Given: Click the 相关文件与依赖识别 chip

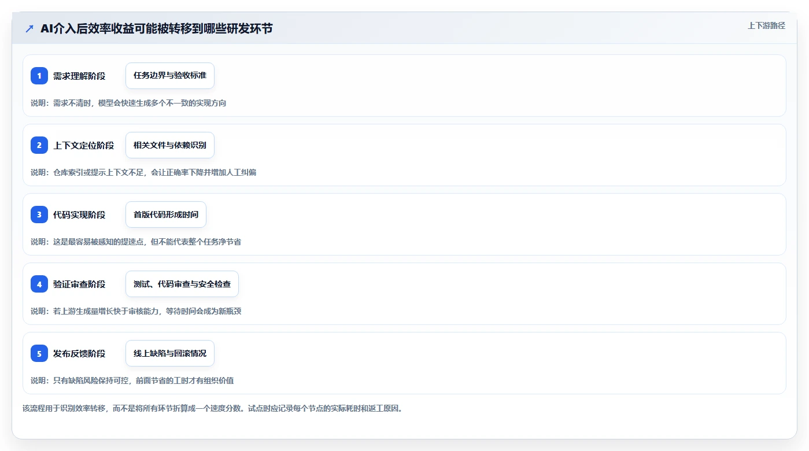Looking at the screenshot, I should pyautogui.click(x=170, y=145).
